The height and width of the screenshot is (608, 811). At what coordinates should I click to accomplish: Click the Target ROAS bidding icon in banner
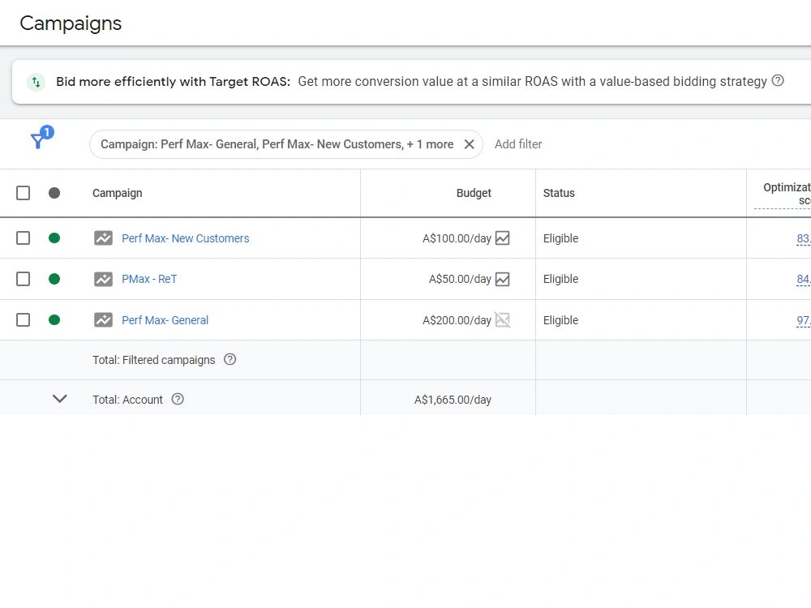(x=34, y=81)
